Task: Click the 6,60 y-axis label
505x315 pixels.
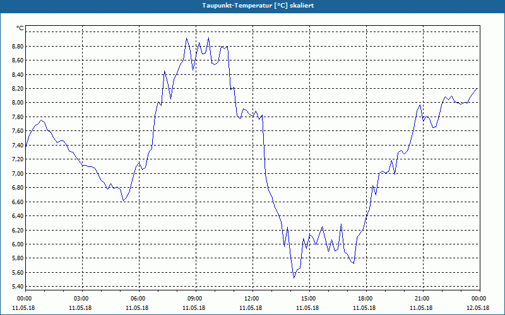Action: point(18,202)
